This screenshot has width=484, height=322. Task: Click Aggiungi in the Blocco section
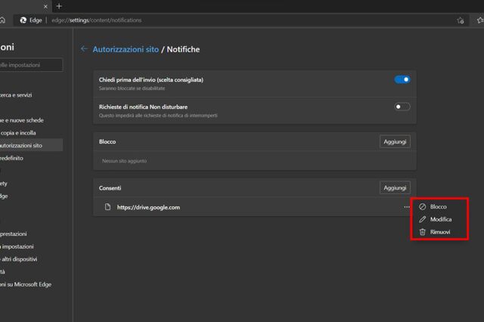click(395, 141)
